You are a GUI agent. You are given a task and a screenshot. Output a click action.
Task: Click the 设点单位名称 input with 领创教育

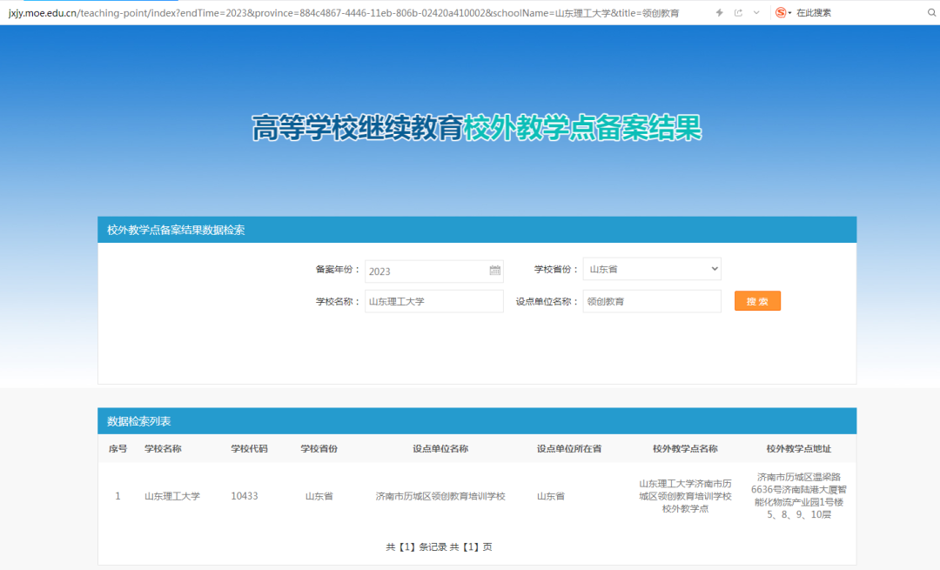[652, 301]
